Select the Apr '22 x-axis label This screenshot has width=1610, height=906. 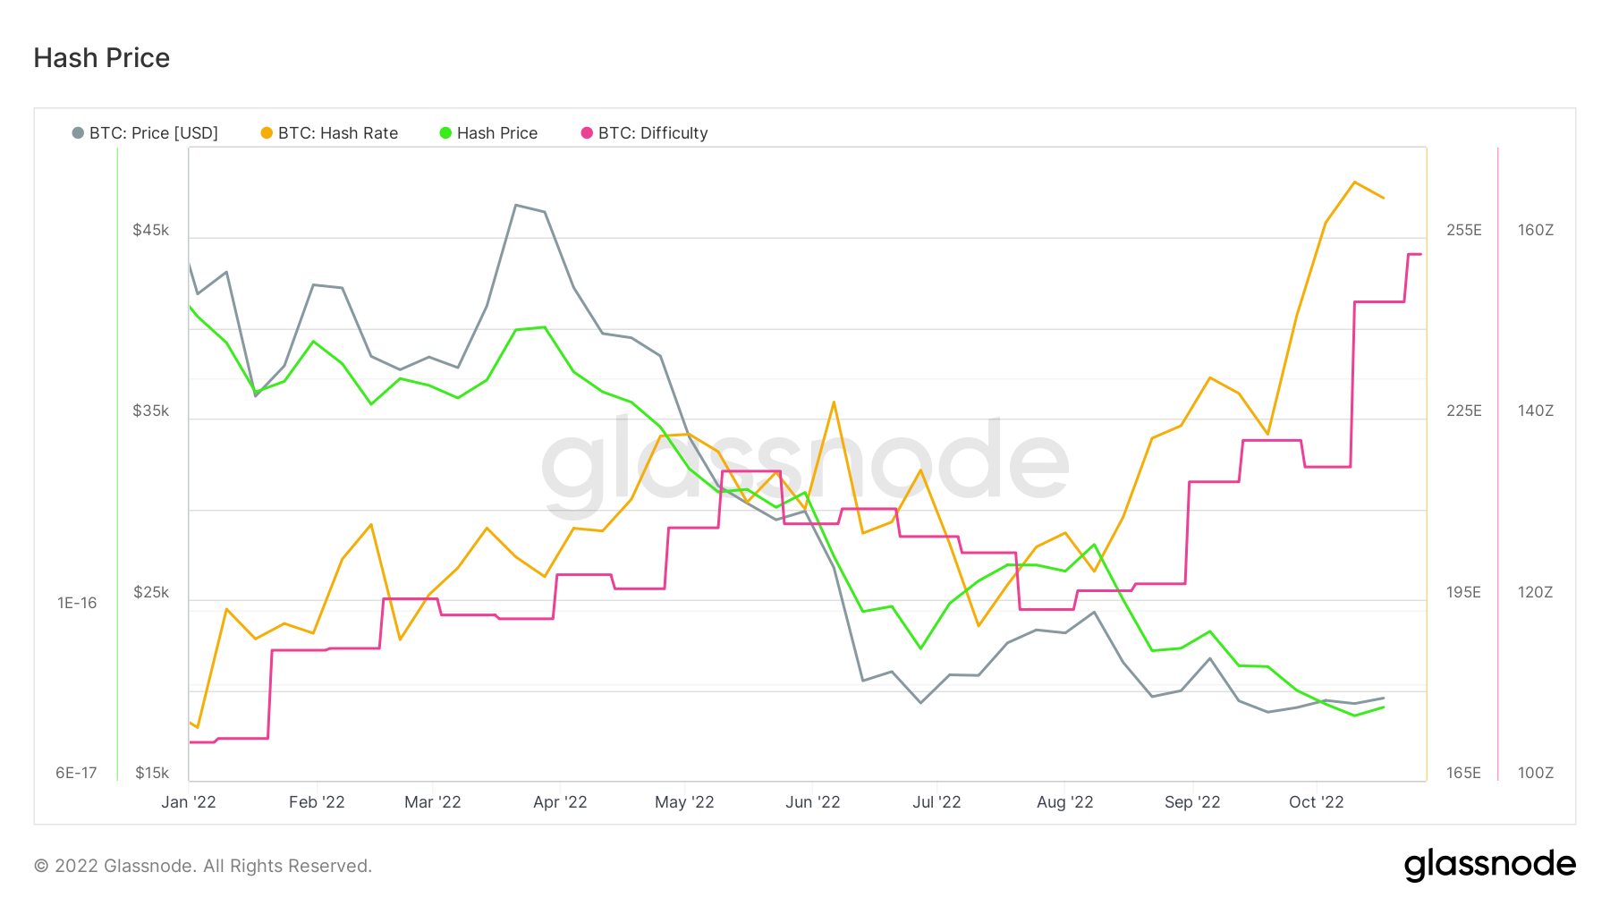click(x=560, y=802)
